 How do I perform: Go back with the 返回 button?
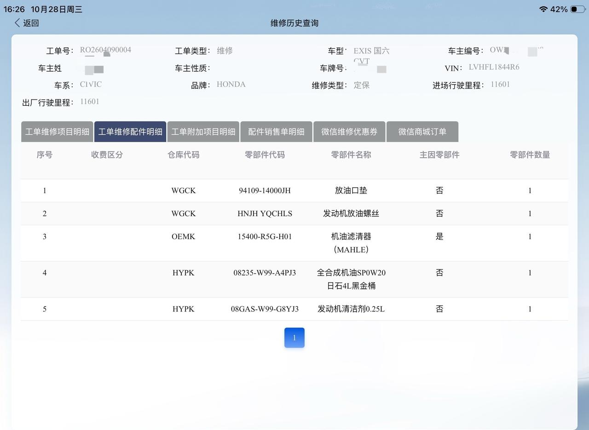coord(27,23)
